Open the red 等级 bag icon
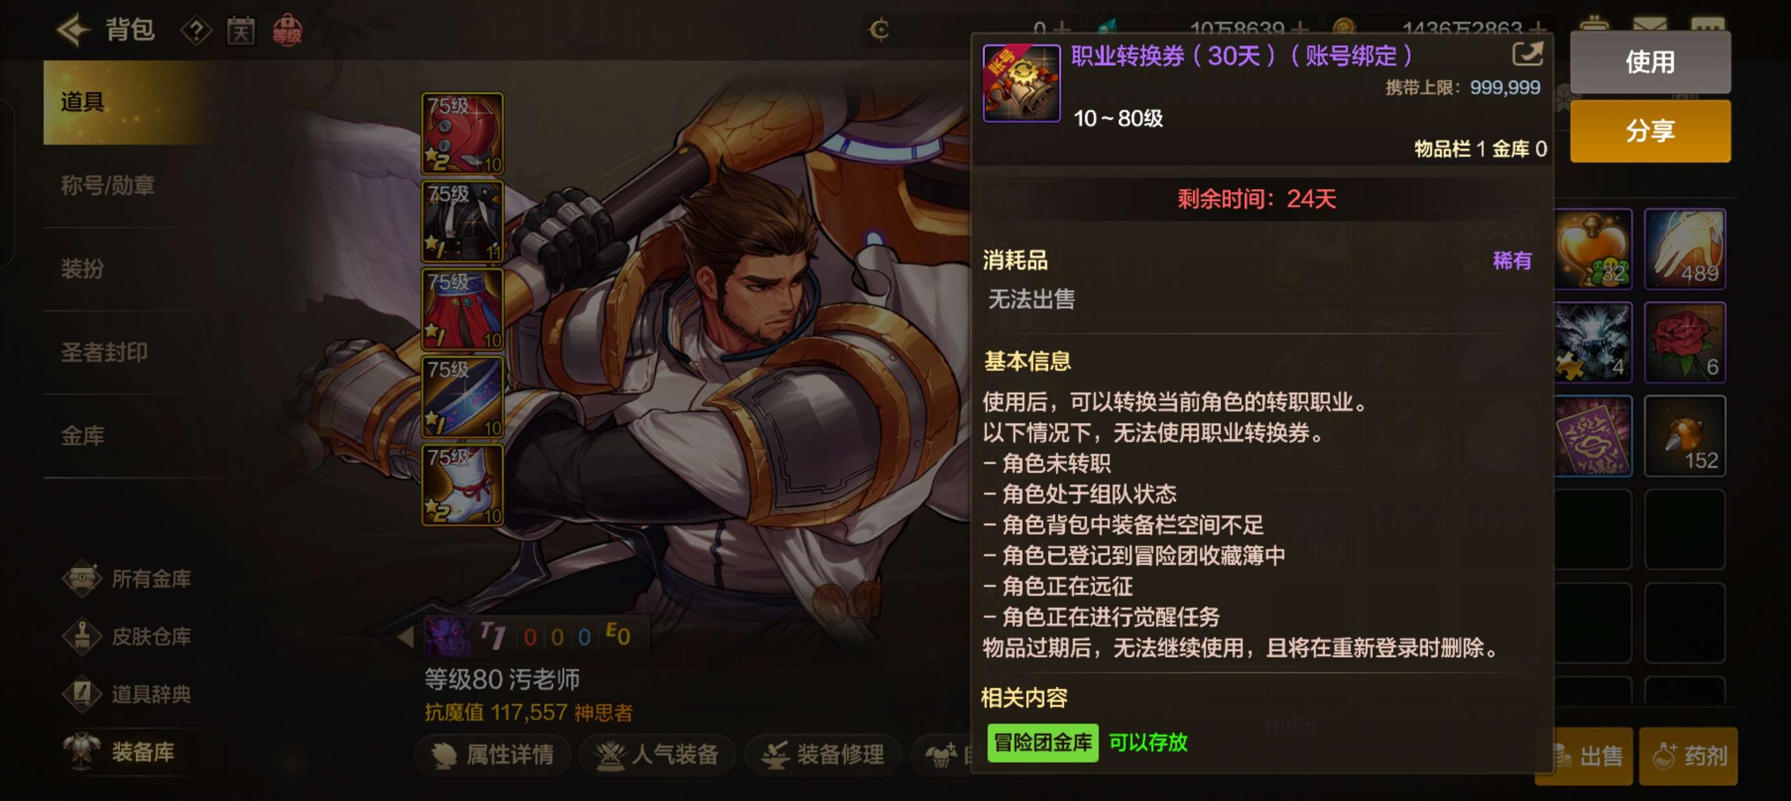Screen dimensions: 1791x801 tap(287, 30)
